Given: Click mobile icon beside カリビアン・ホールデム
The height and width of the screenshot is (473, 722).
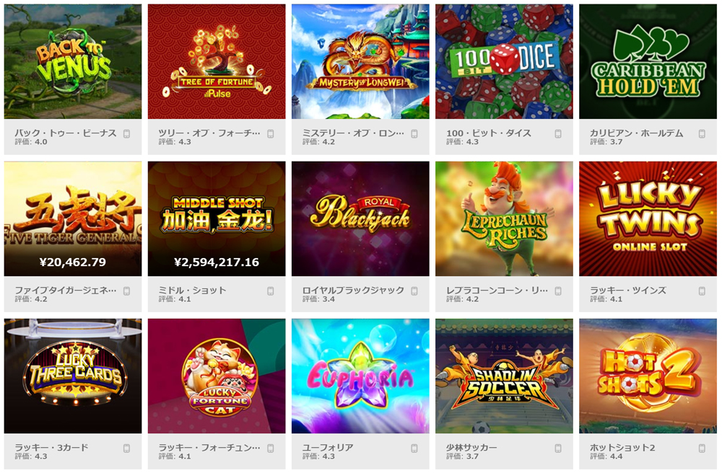Looking at the screenshot, I should click(x=702, y=134).
